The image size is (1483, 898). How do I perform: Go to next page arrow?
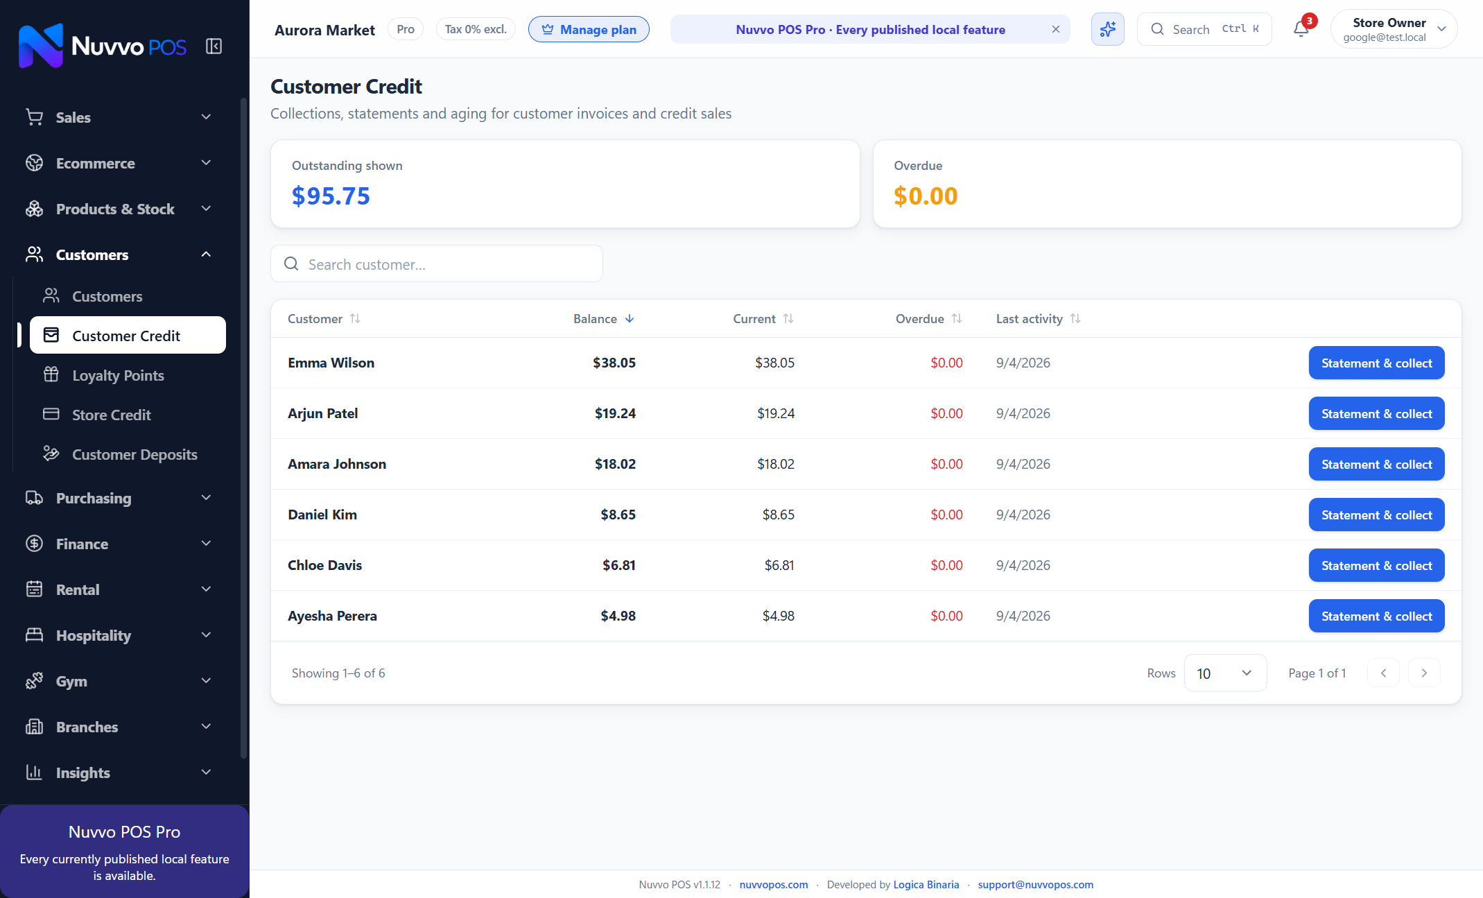coord(1424,673)
